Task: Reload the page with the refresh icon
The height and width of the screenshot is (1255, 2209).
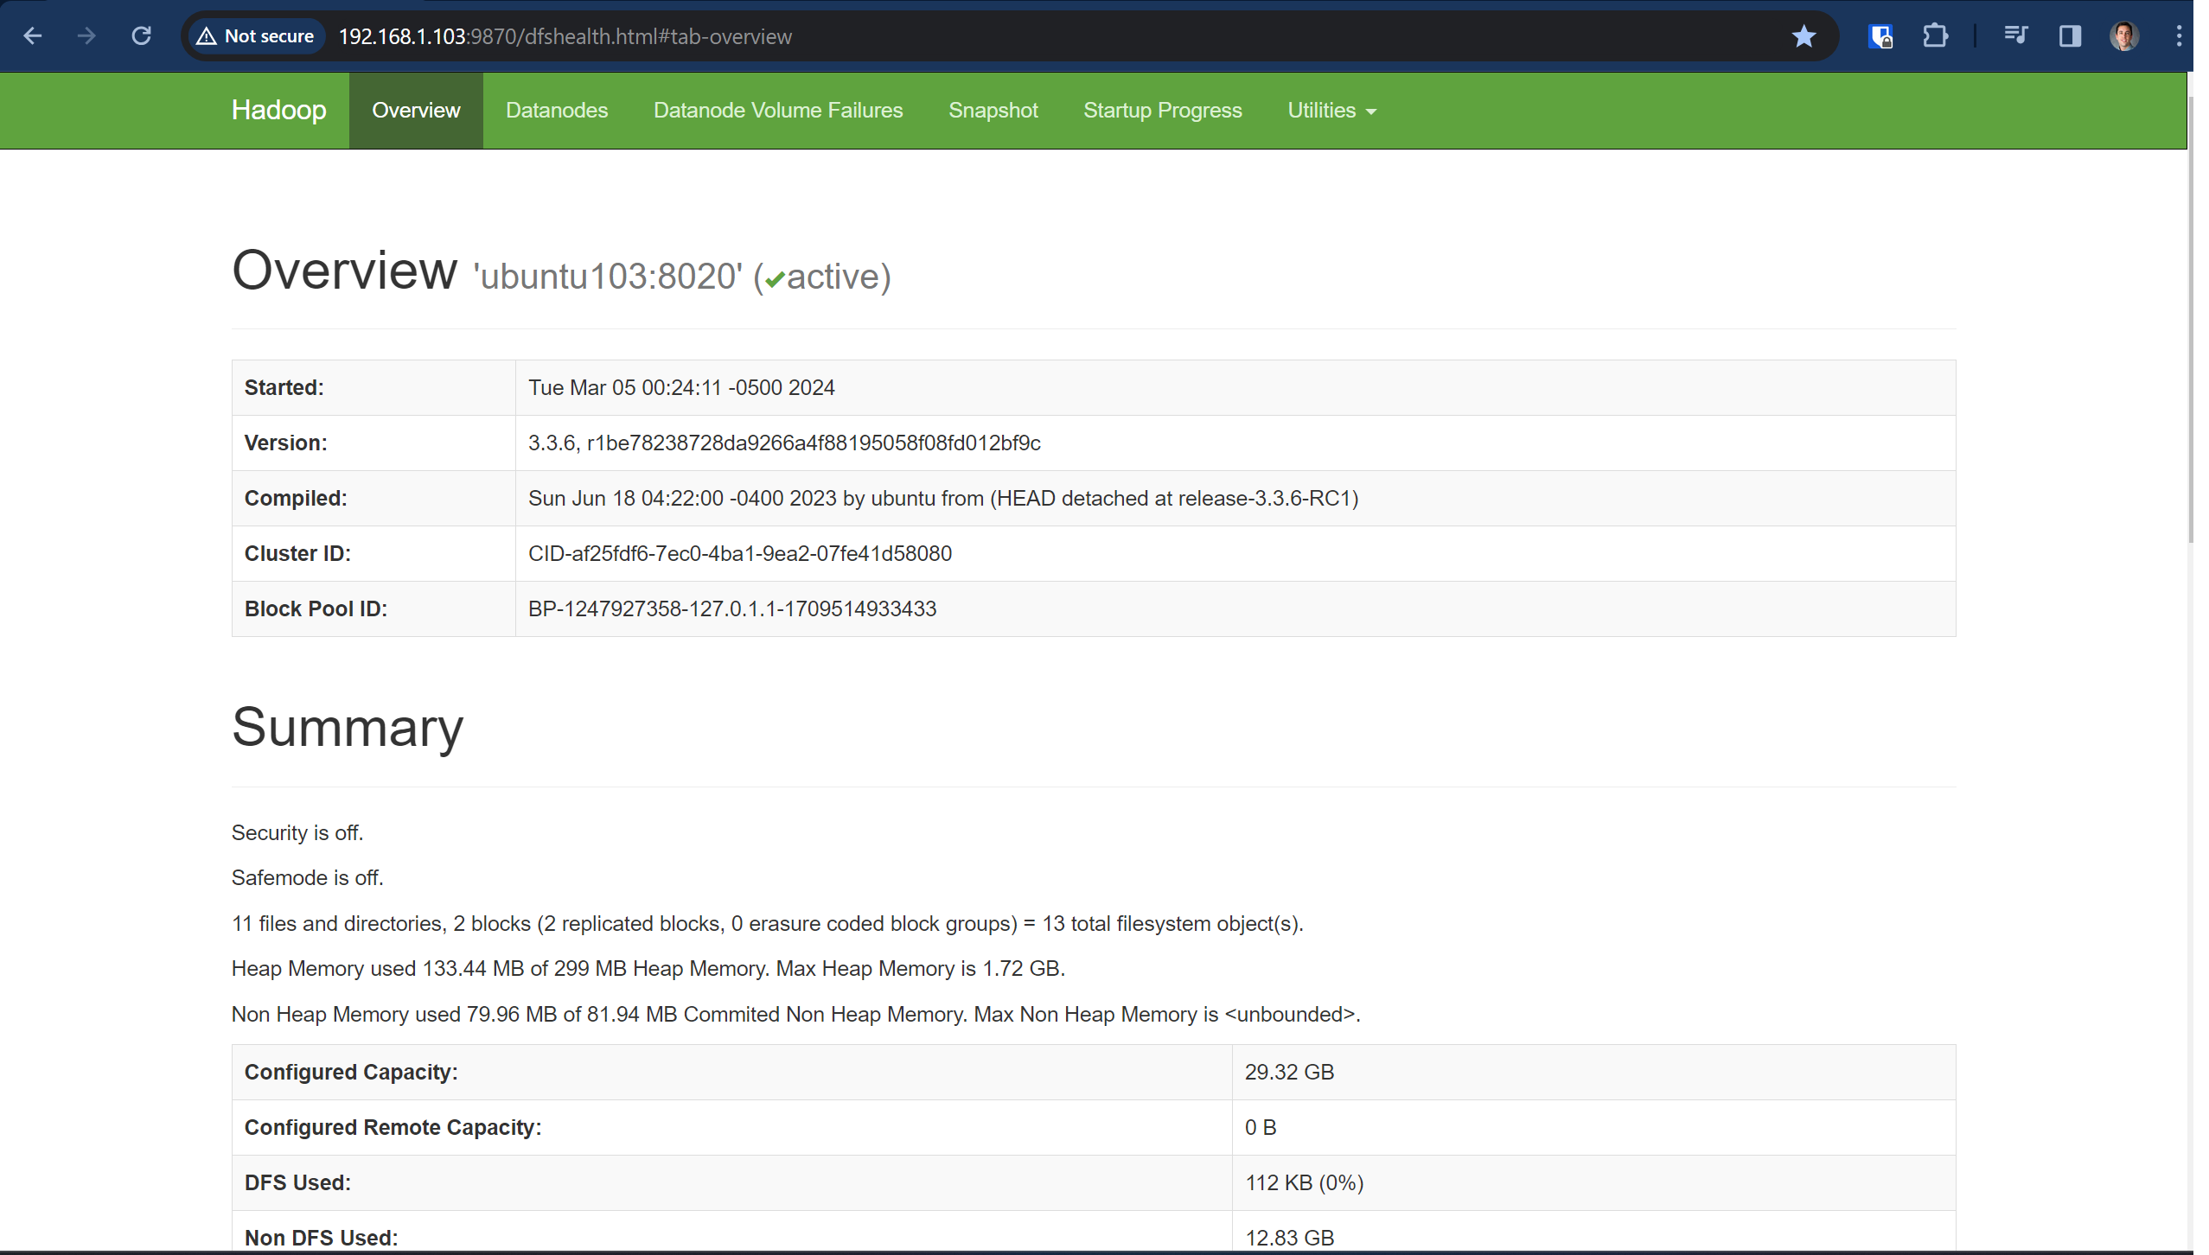Action: click(x=141, y=36)
